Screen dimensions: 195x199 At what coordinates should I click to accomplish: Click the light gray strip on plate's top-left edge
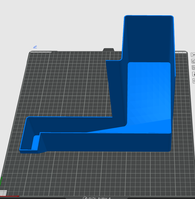click(x=41, y=52)
